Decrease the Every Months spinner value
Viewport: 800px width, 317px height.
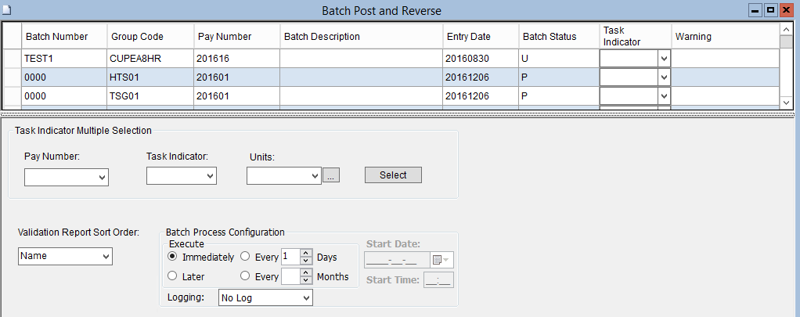pos(305,279)
